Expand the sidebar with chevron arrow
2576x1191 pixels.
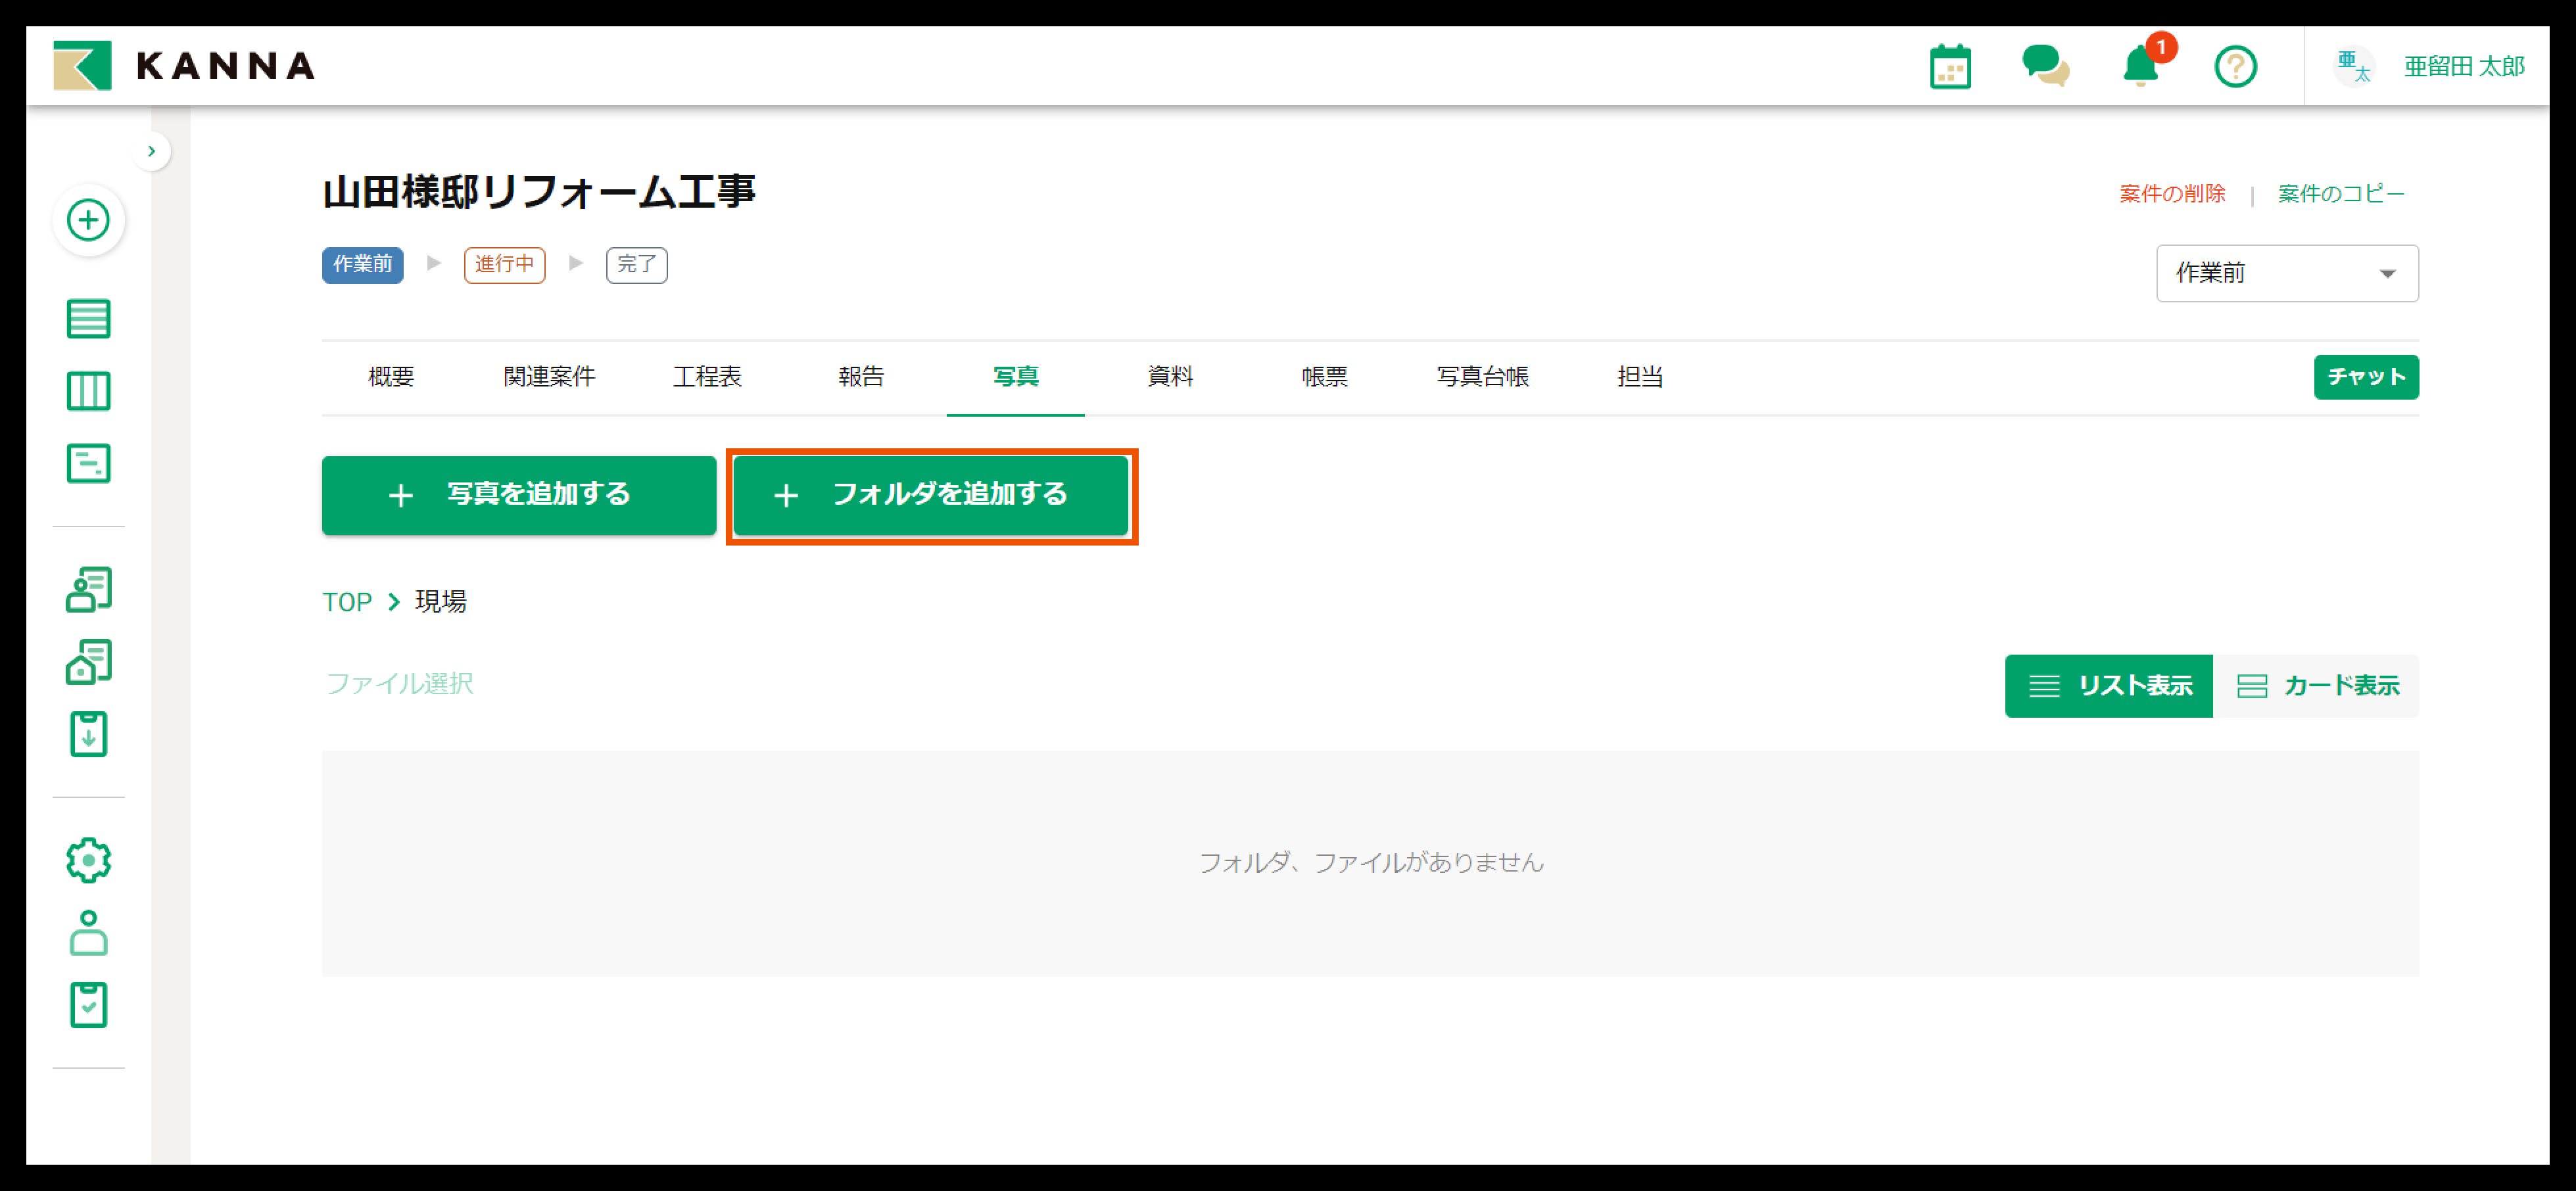point(152,152)
